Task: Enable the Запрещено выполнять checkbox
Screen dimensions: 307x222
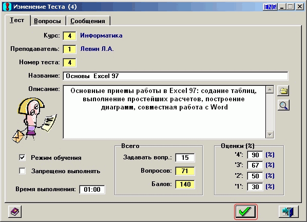Action: click(22, 171)
